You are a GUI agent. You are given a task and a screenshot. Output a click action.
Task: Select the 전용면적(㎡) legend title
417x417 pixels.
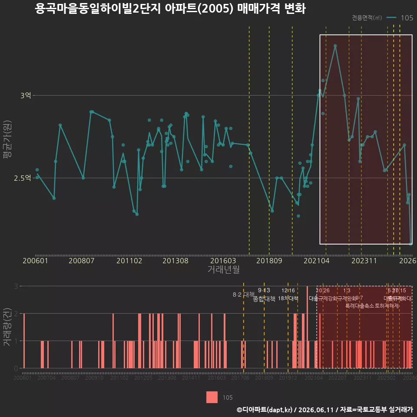(x=367, y=18)
